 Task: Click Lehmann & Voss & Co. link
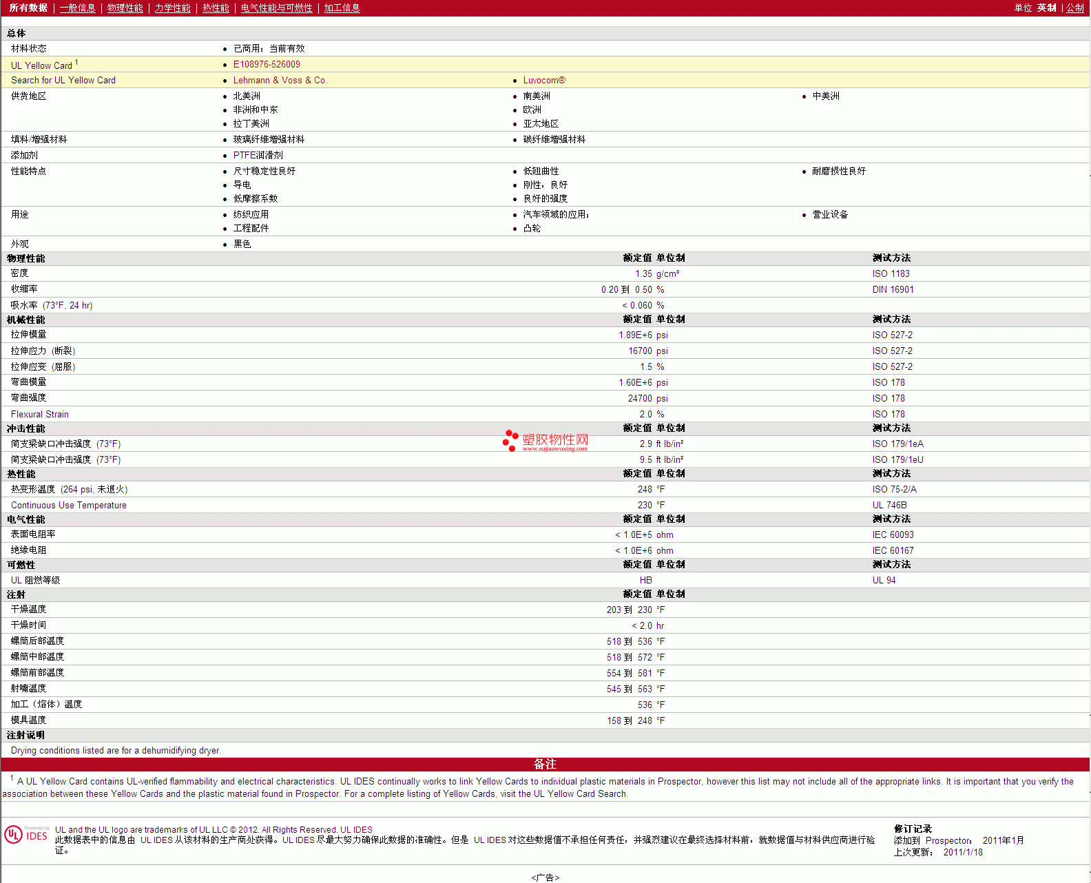coord(280,80)
